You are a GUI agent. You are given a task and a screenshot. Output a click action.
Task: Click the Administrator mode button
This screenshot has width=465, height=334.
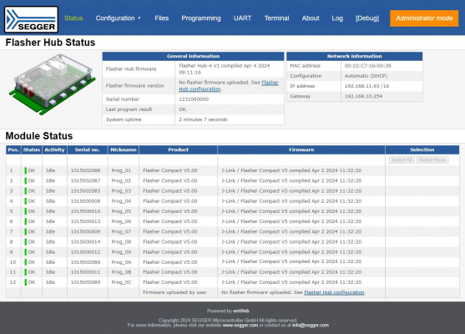(x=424, y=18)
